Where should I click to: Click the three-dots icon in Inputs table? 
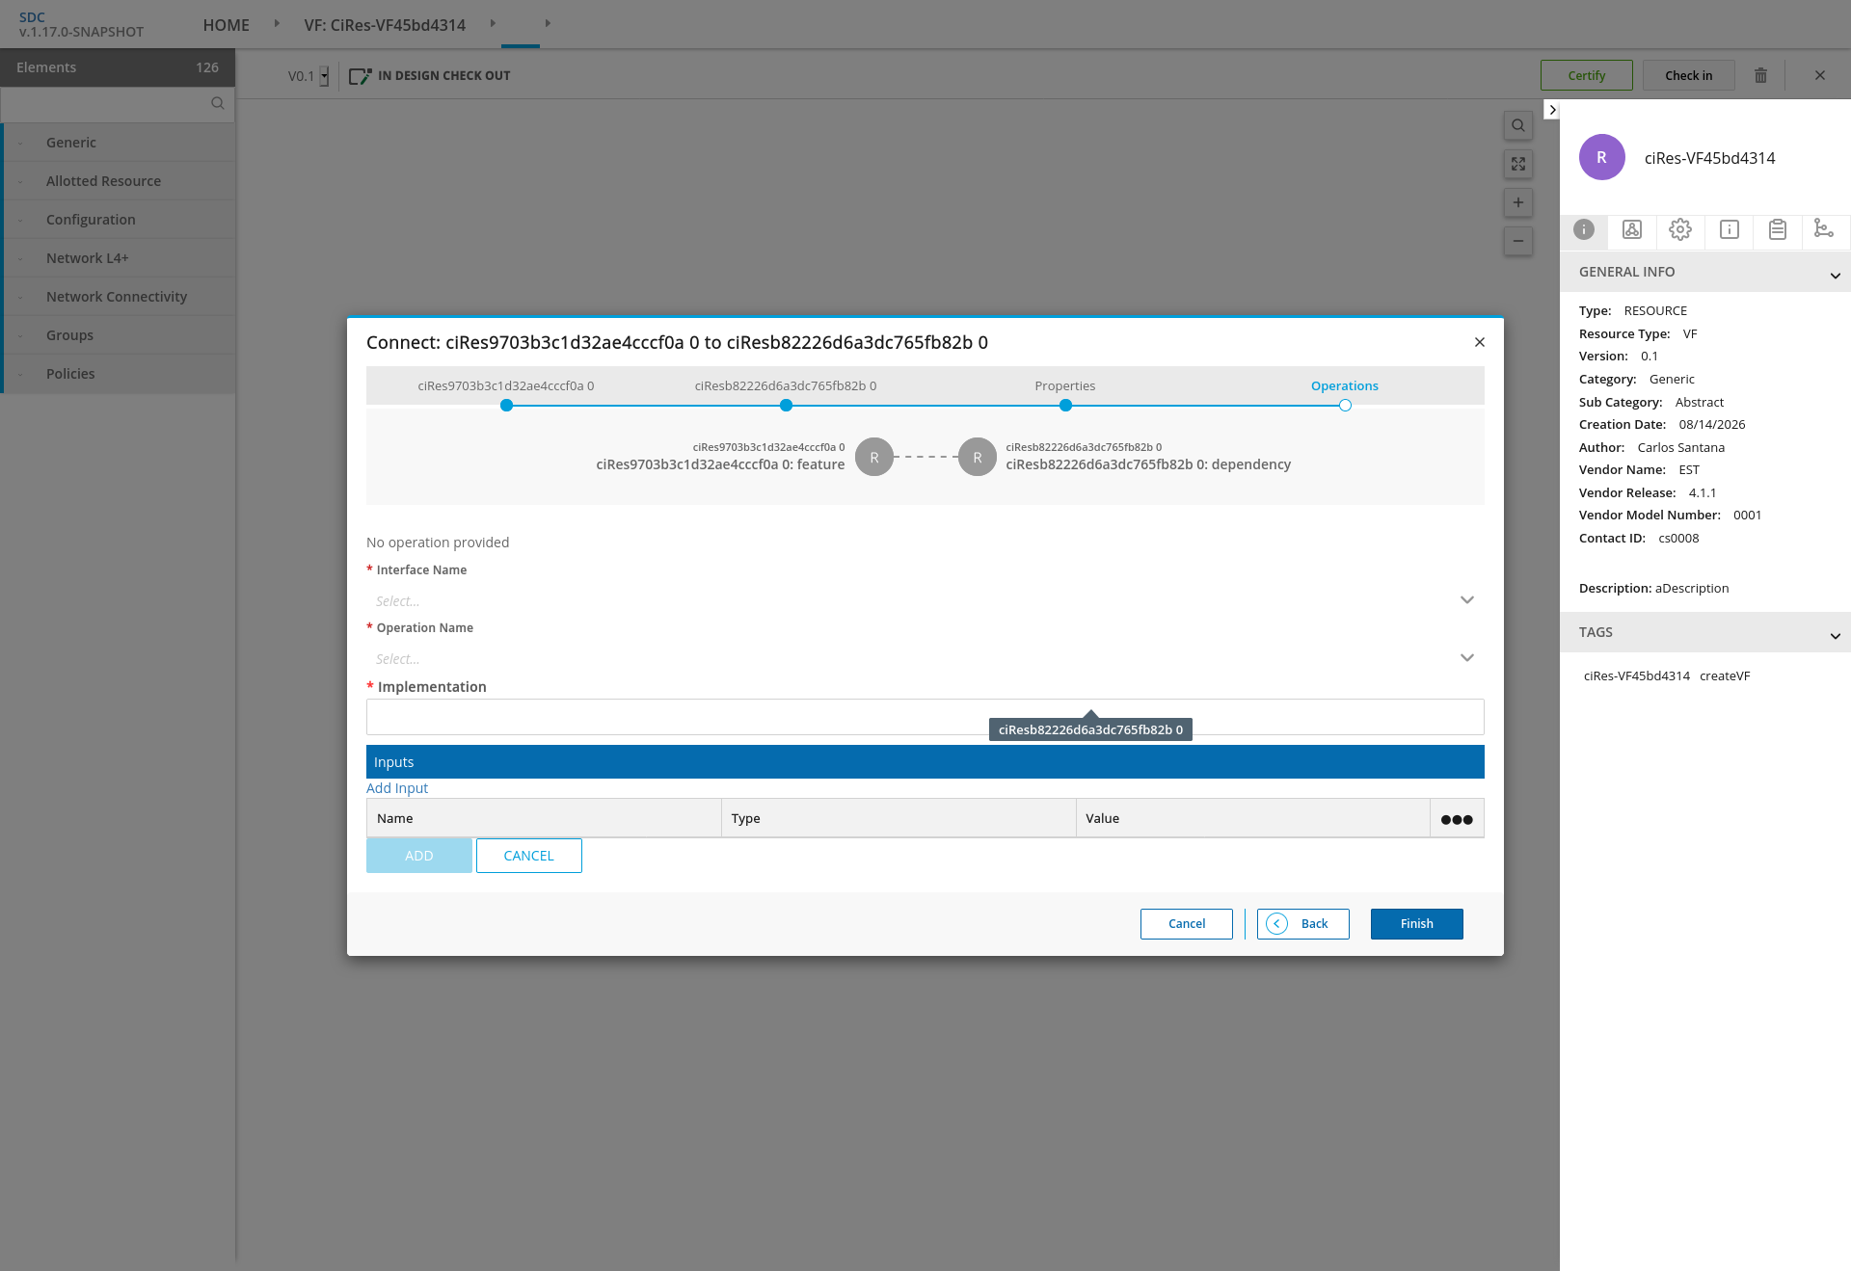pos(1457,819)
